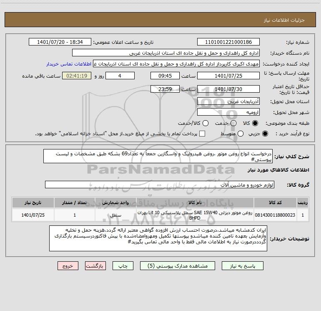Click the تعداد / مقدار column header
The width and height of the screenshot is (321, 311).
(75, 202)
